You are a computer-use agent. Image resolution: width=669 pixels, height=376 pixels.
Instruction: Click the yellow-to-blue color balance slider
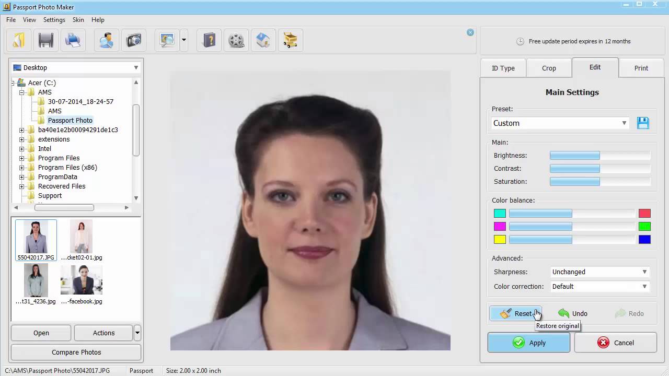tap(572, 240)
